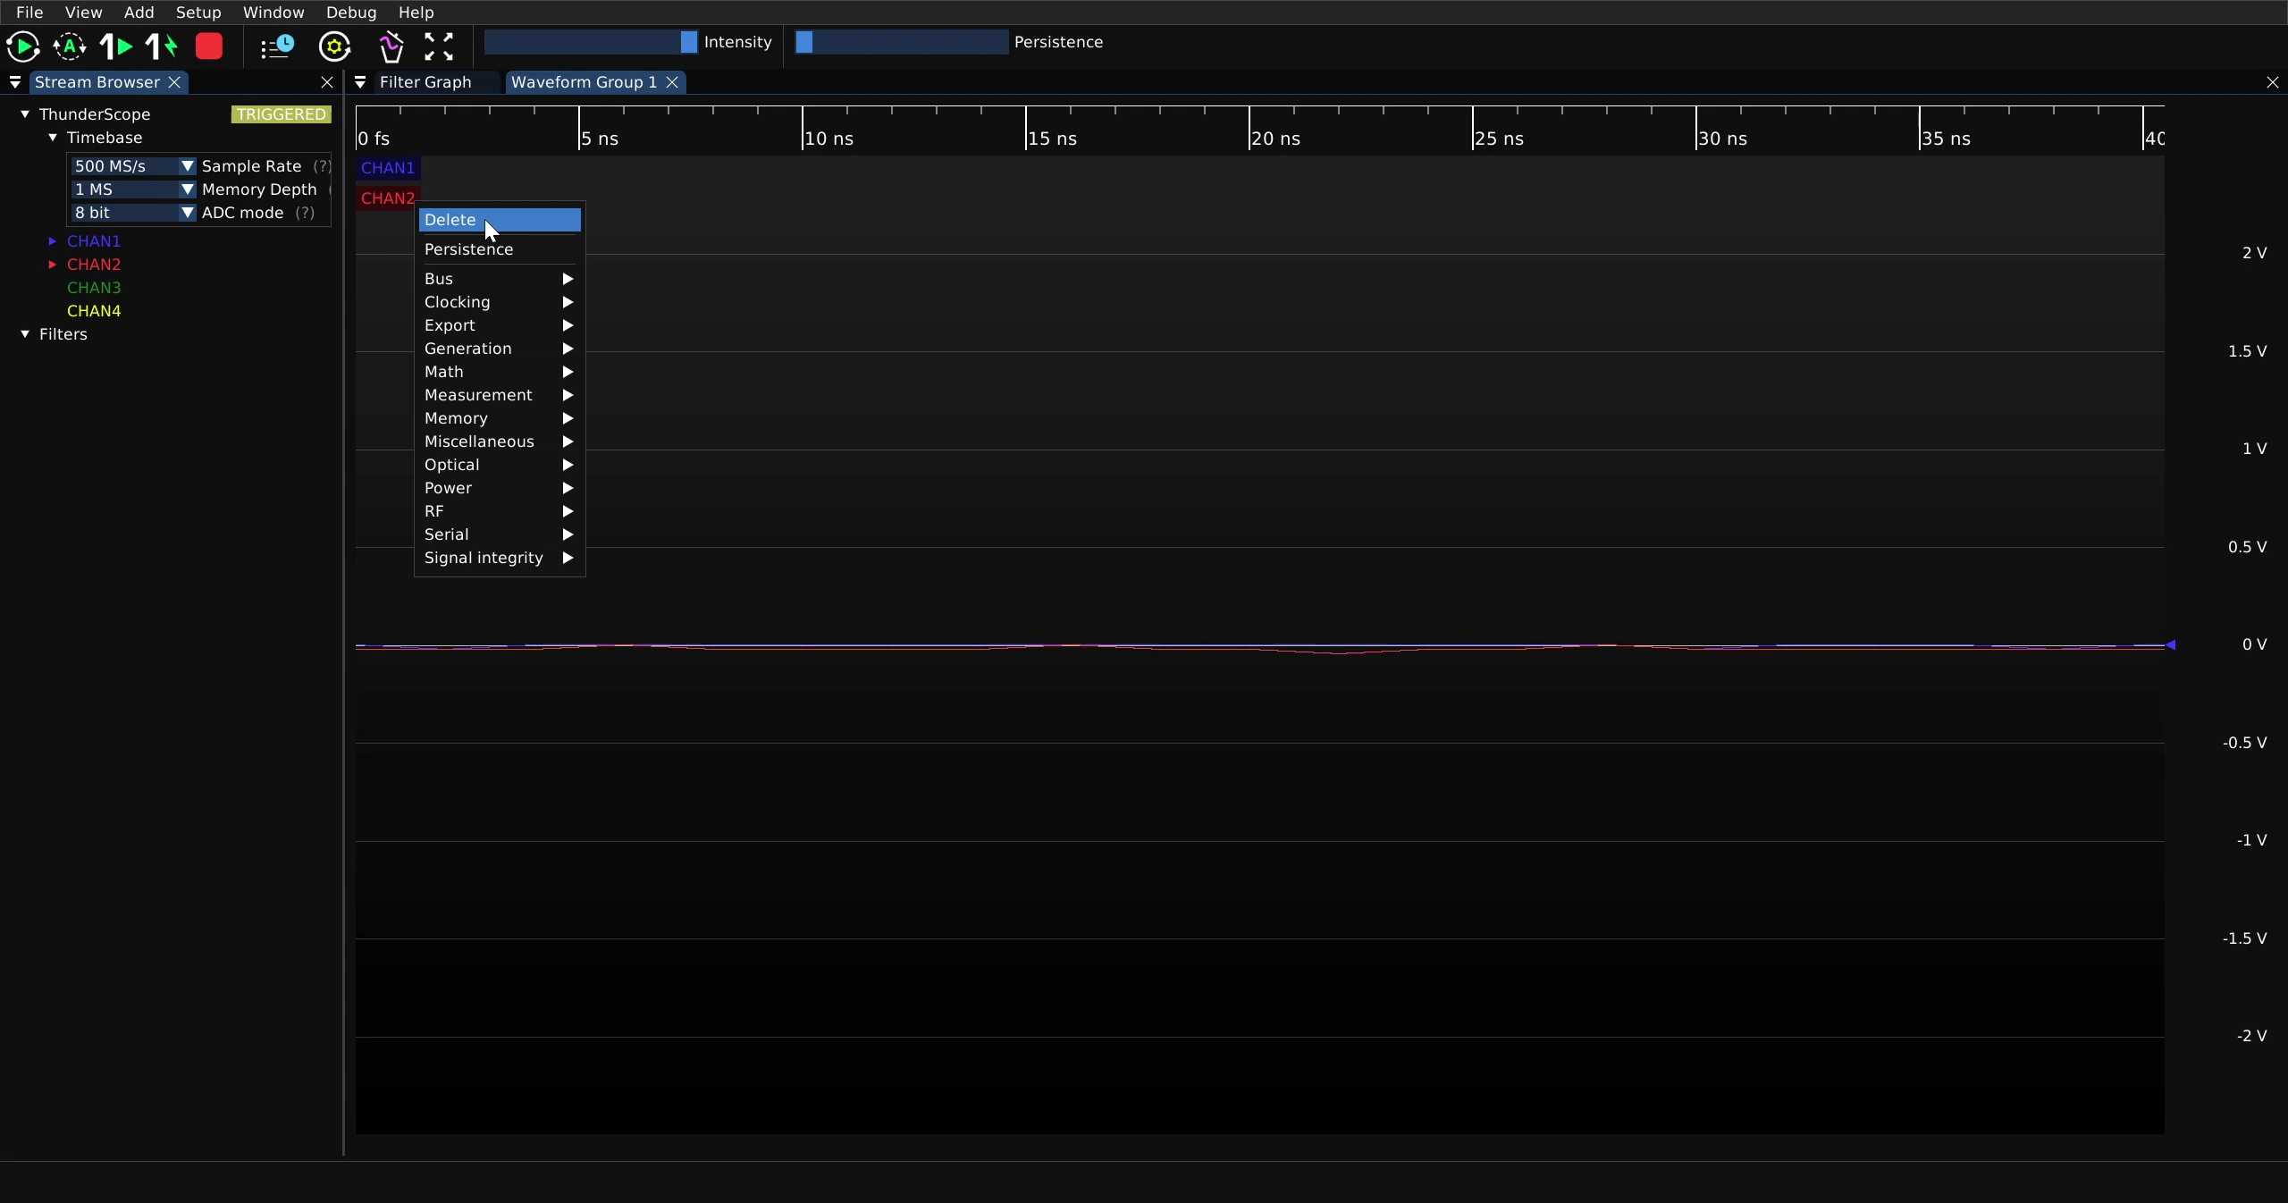Screen dimensions: 2288x1203
Task: Choose Delete in the context menu
Action: [x=500, y=220]
